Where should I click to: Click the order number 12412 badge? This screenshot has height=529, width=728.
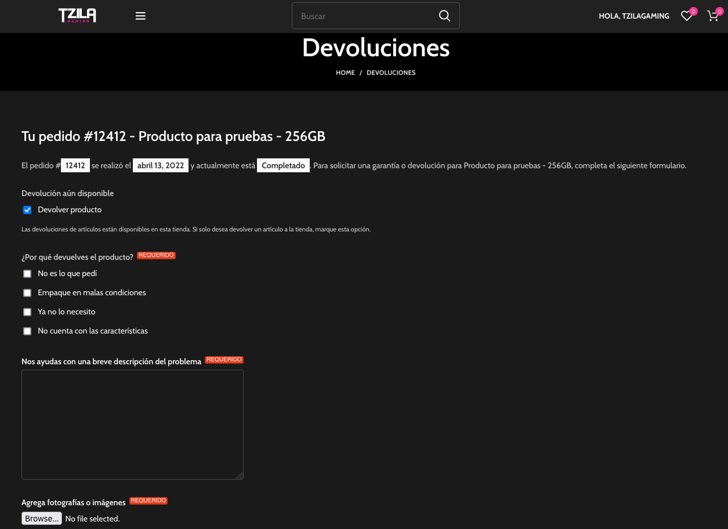point(75,165)
